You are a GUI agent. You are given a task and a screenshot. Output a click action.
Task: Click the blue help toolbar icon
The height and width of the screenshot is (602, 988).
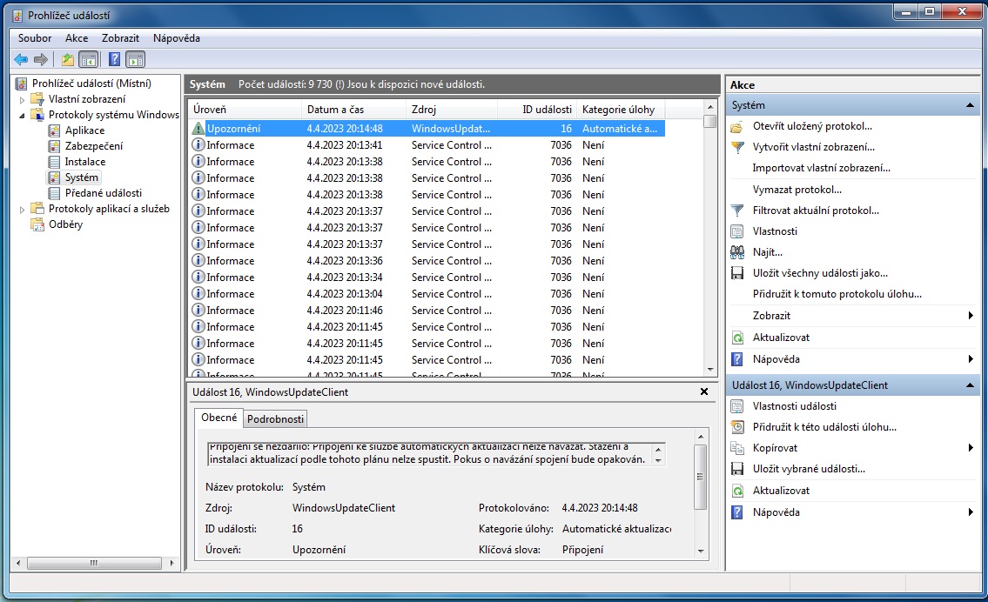tap(114, 59)
